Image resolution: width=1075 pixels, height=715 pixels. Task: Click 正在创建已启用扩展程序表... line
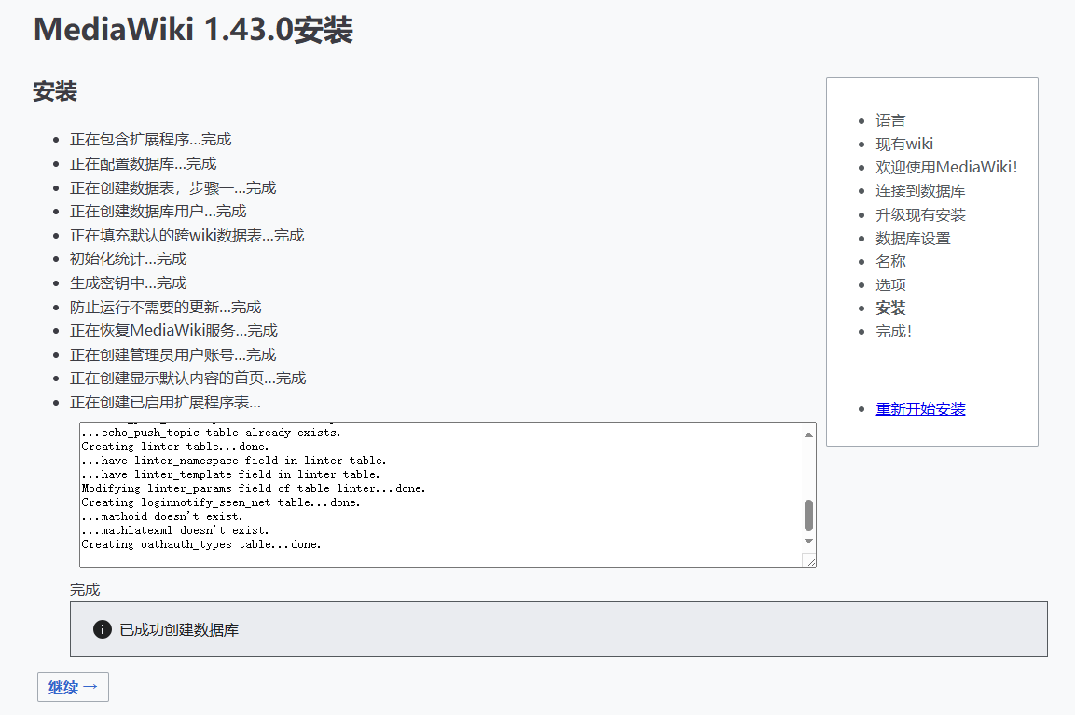(x=165, y=403)
